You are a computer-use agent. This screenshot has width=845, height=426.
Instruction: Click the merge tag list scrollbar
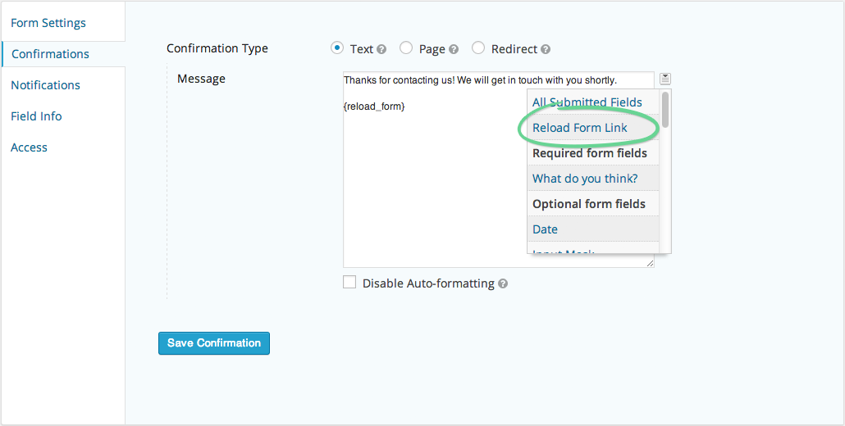pyautogui.click(x=665, y=110)
